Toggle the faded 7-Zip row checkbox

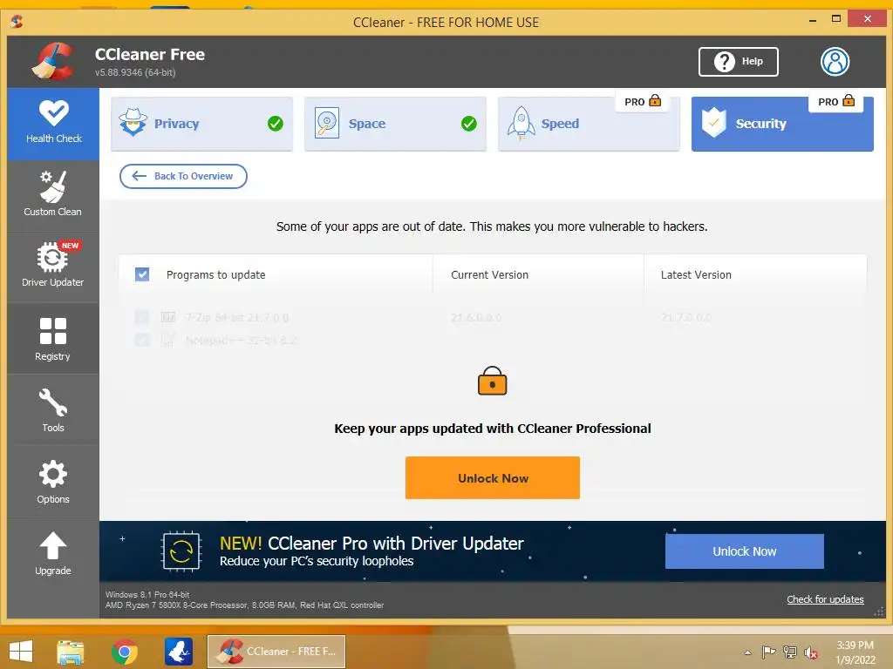point(142,317)
